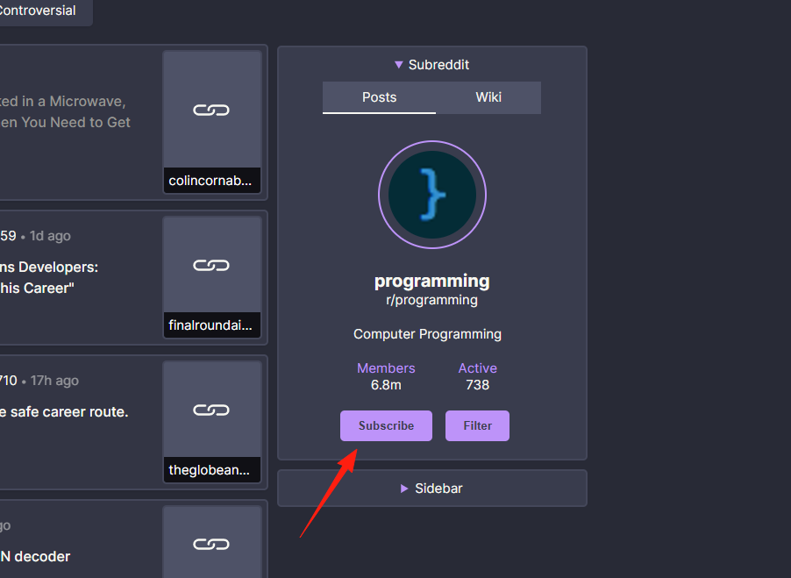Click the Active label
The height and width of the screenshot is (578, 791).
[x=477, y=368]
